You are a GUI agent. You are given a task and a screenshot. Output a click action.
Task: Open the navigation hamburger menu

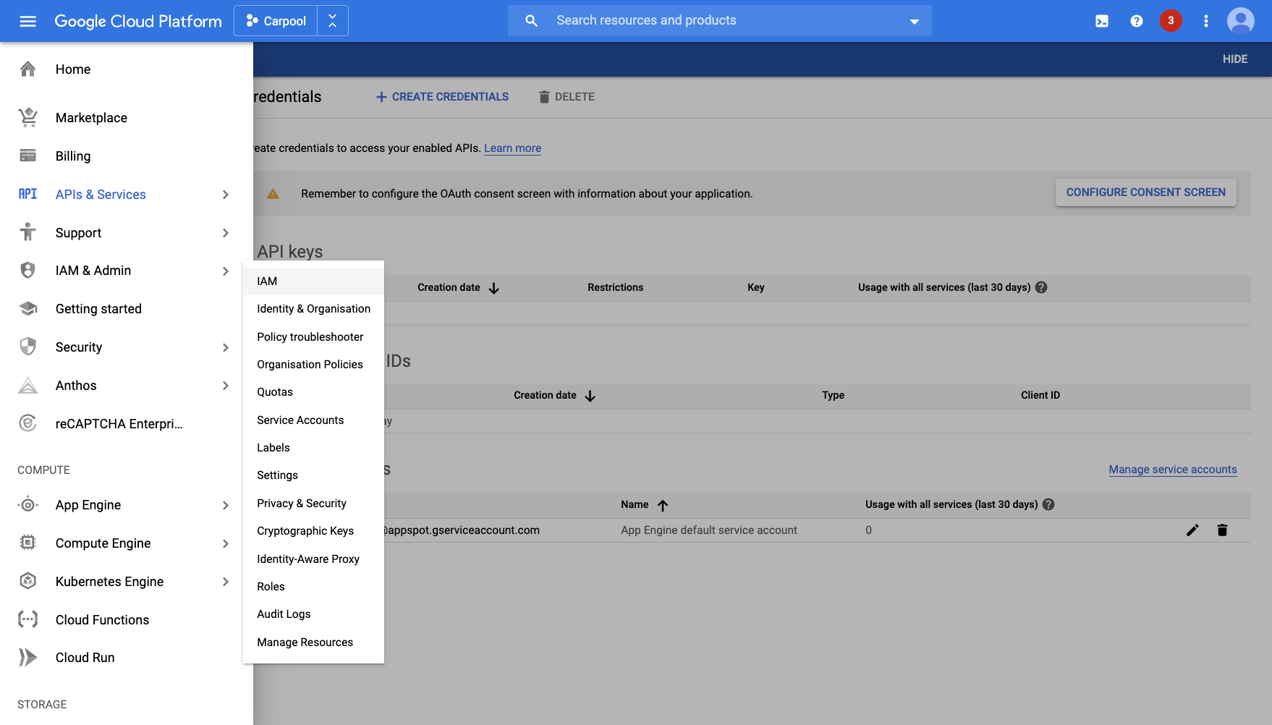click(27, 20)
